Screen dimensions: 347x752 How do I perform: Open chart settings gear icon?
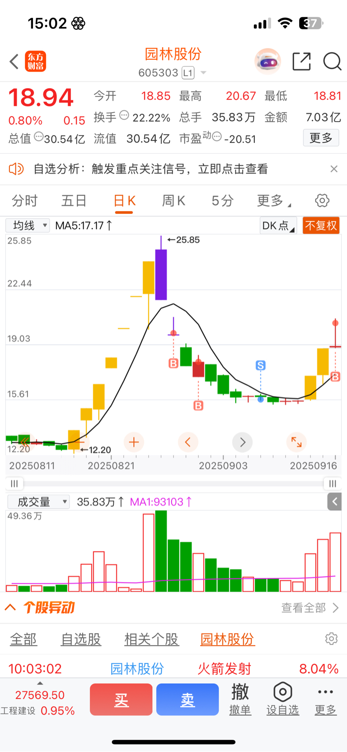click(x=322, y=200)
